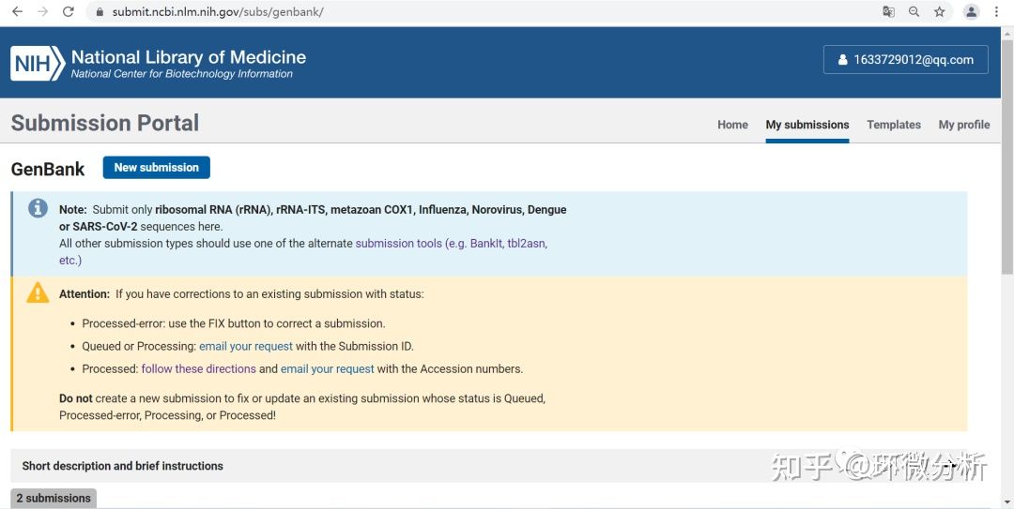
Task: Click the GenBank heading text
Action: coord(48,170)
